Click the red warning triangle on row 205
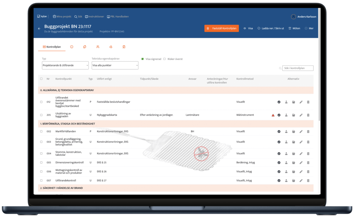The height and width of the screenshot is (218, 355). (x=273, y=115)
